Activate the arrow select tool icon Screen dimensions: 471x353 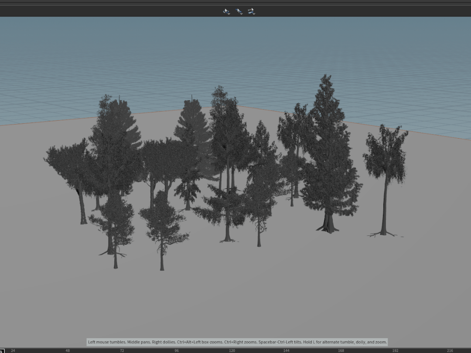pos(239,11)
